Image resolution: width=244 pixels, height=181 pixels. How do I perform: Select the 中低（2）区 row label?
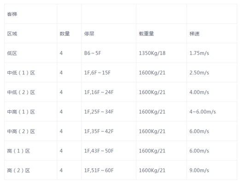21,92
